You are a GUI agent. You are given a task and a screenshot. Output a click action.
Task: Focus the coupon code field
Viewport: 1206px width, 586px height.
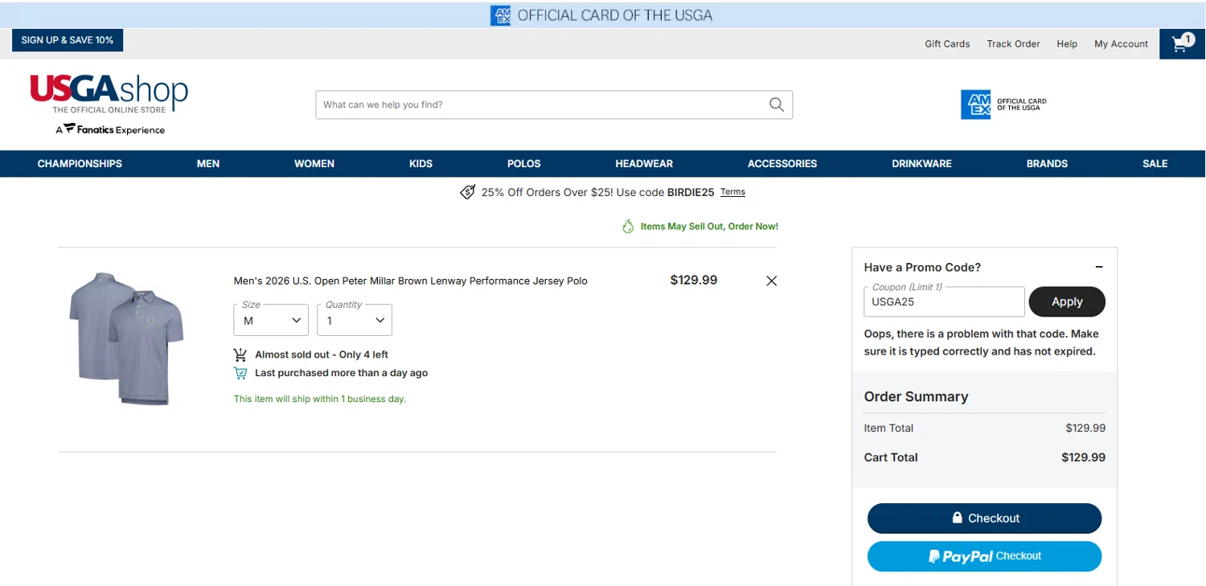(944, 301)
